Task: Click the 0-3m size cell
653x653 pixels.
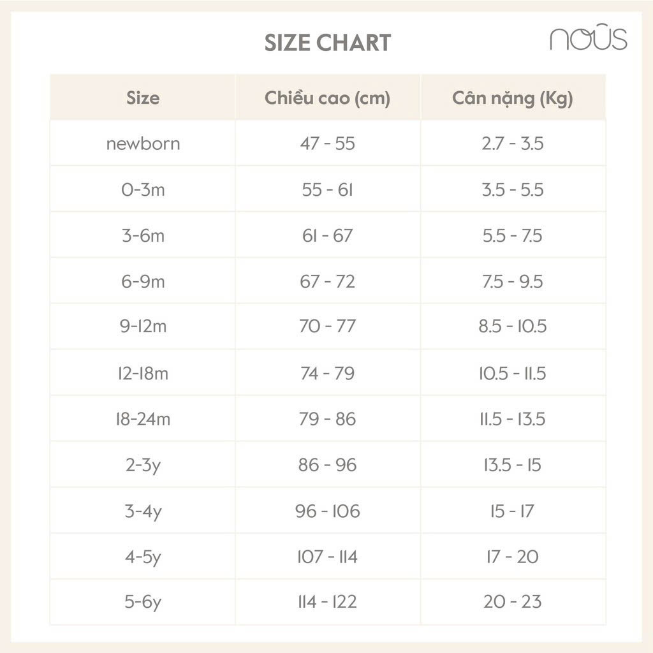Action: click(143, 189)
